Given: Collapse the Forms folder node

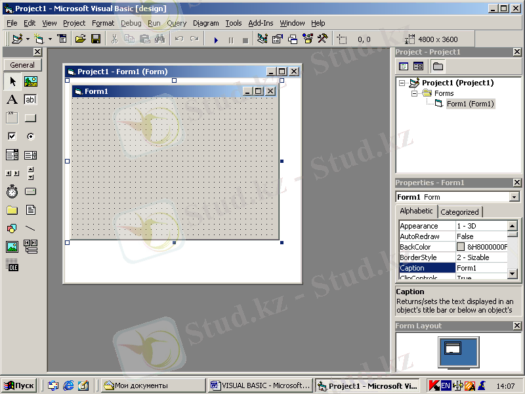Looking at the screenshot, I should point(414,93).
